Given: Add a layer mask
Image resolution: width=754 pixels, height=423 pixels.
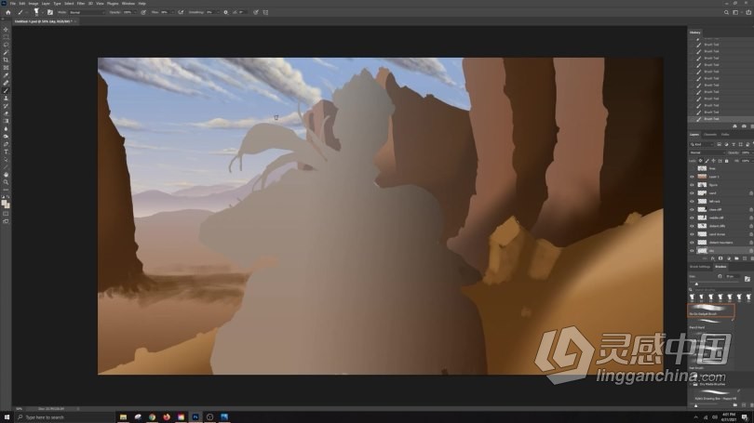Looking at the screenshot, I should 720,258.
